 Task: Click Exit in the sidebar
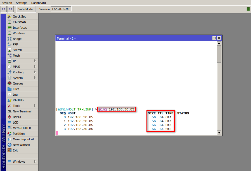pyautogui.click(x=15, y=150)
